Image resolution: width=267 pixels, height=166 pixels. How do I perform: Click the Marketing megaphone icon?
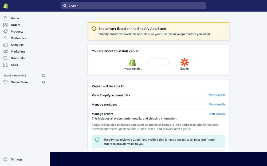(x=5, y=52)
